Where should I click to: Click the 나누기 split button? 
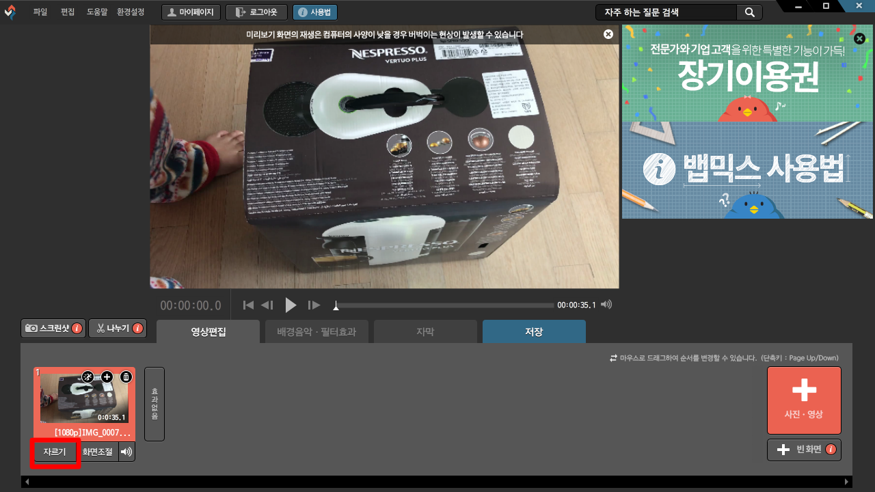118,329
